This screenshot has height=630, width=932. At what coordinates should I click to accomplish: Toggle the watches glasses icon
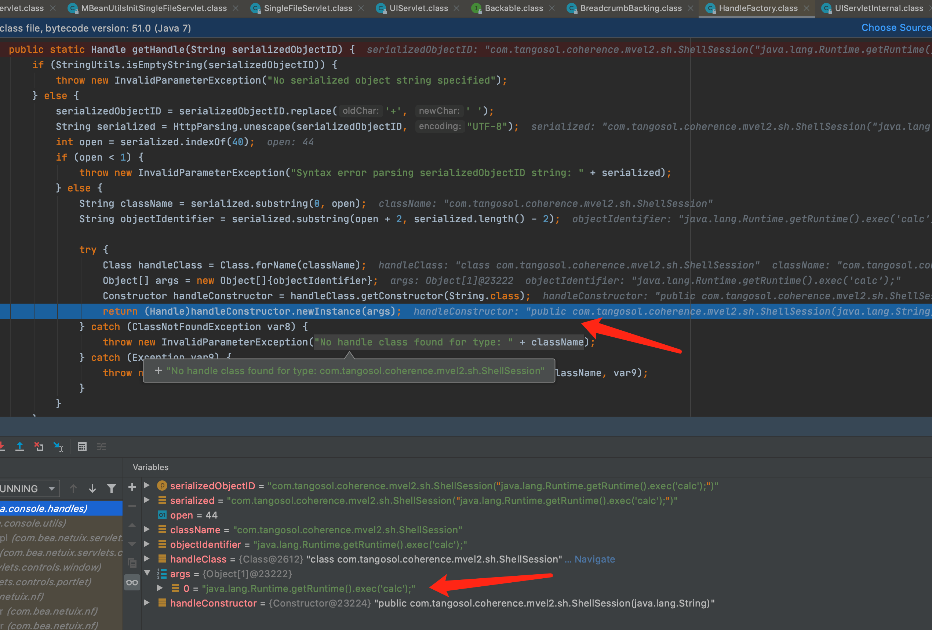click(132, 582)
